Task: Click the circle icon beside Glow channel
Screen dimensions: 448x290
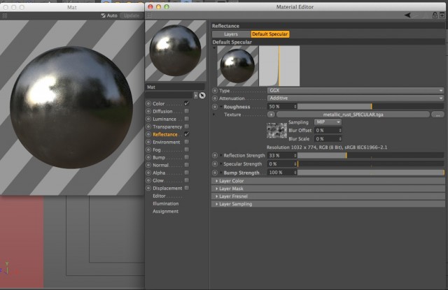Action: (x=148, y=180)
